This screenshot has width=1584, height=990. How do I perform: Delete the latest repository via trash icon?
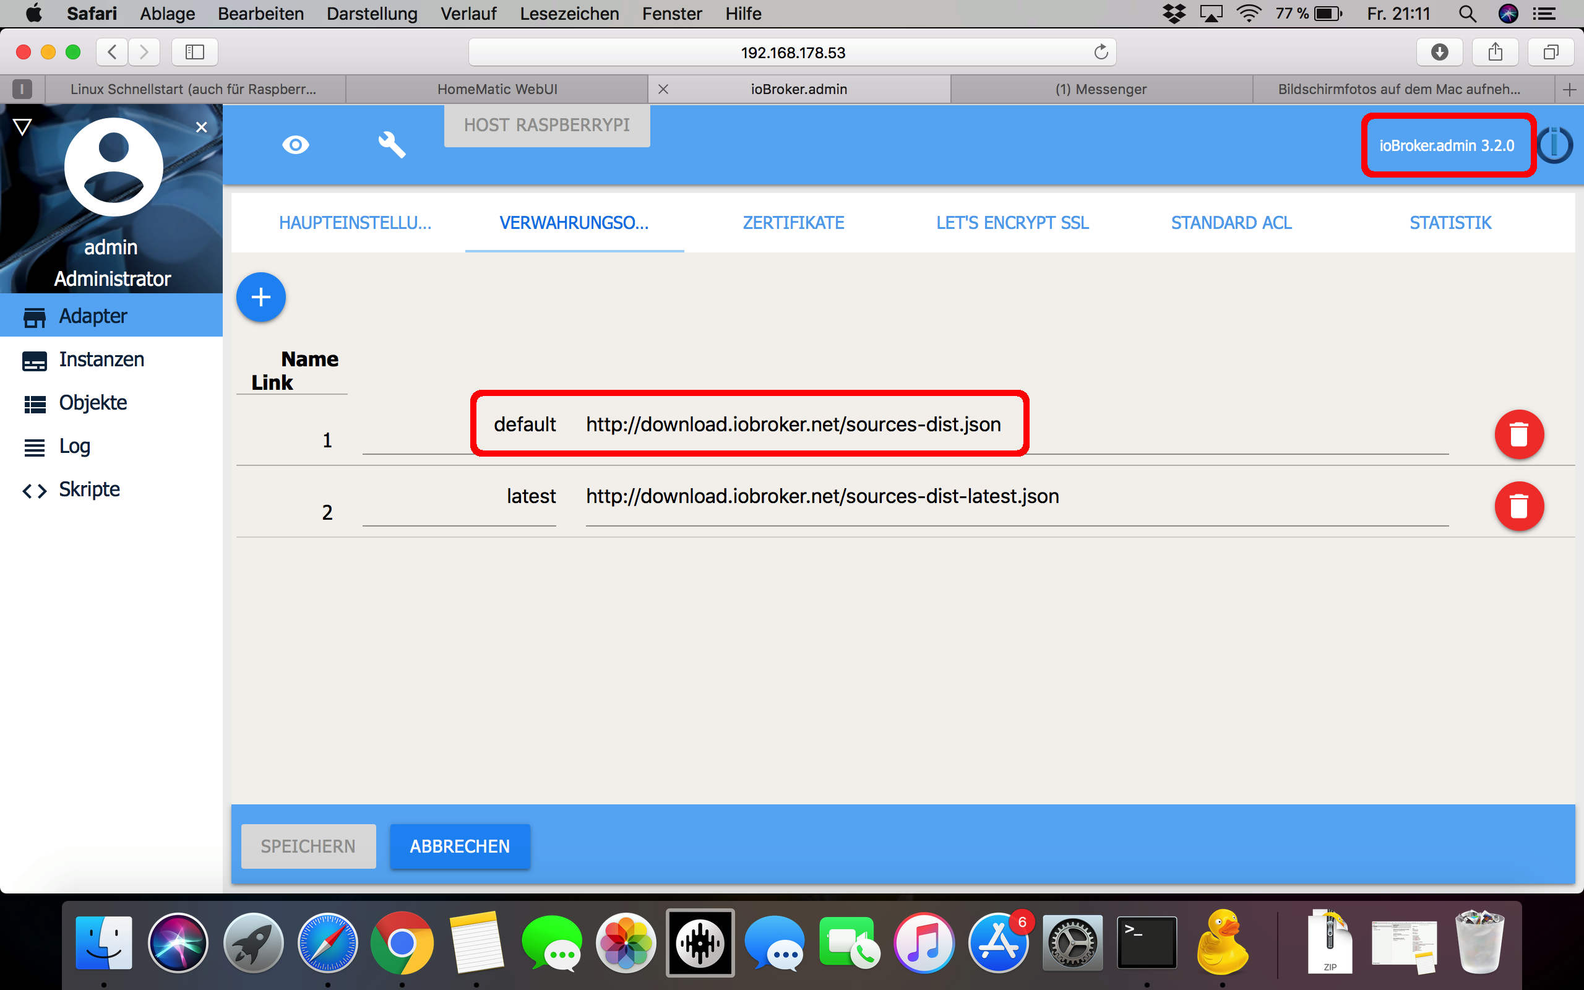(x=1519, y=506)
